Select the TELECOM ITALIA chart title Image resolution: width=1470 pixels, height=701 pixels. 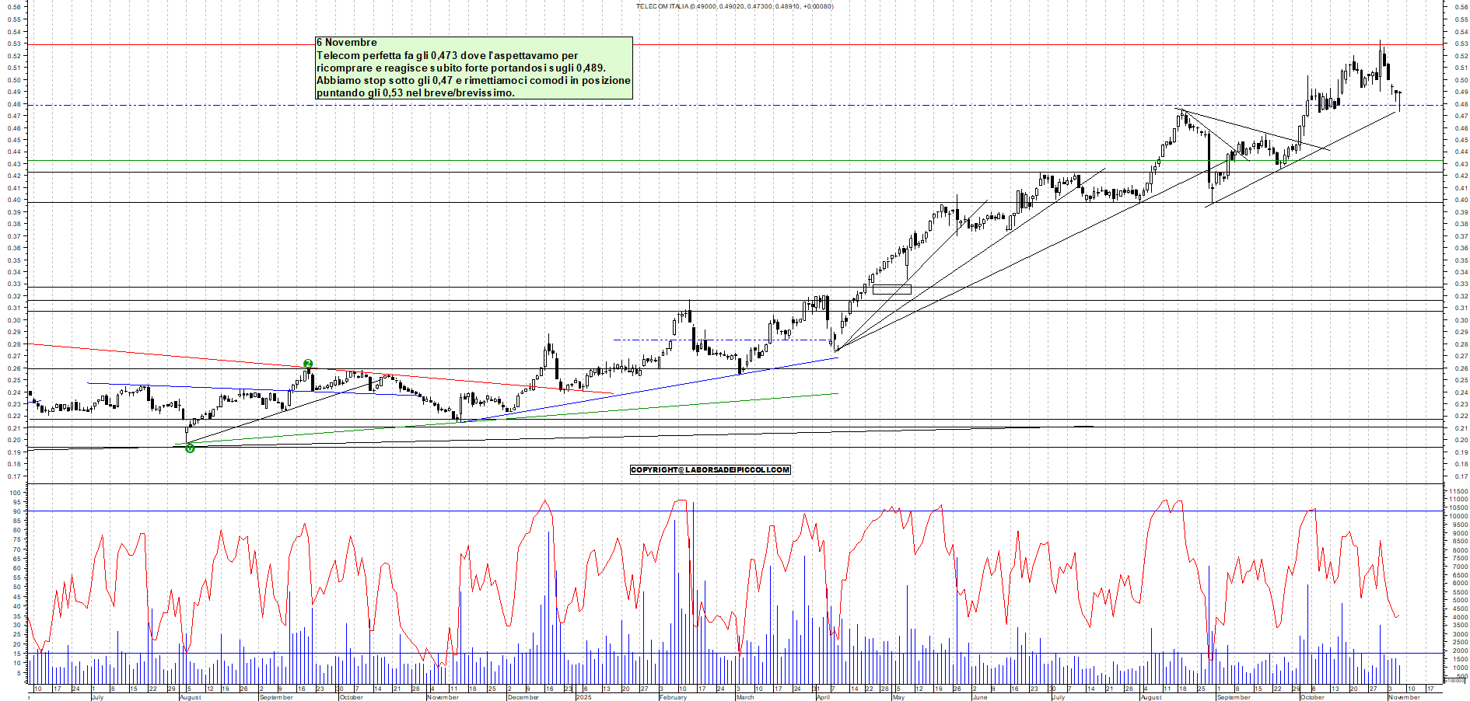[x=735, y=6]
